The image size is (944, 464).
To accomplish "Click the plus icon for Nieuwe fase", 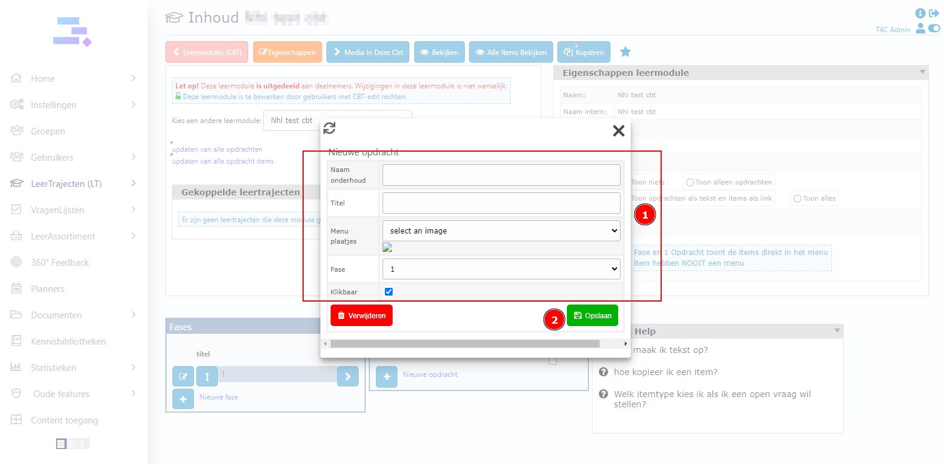I will 183,398.
